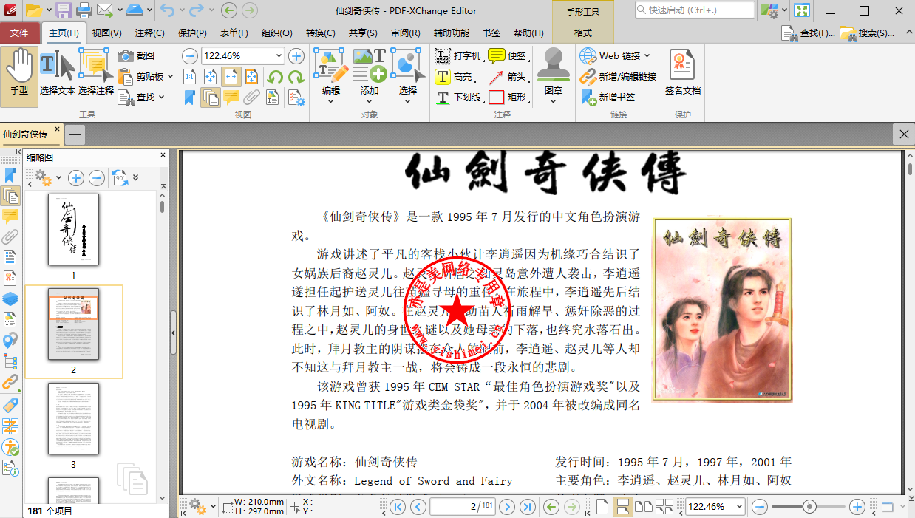Toggle single page layout in status bar
915x518 pixels.
(x=603, y=507)
